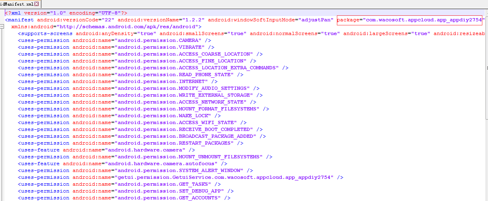Click the MOUNT_FORMAT_FILESYSTEMS permission line

143,109
